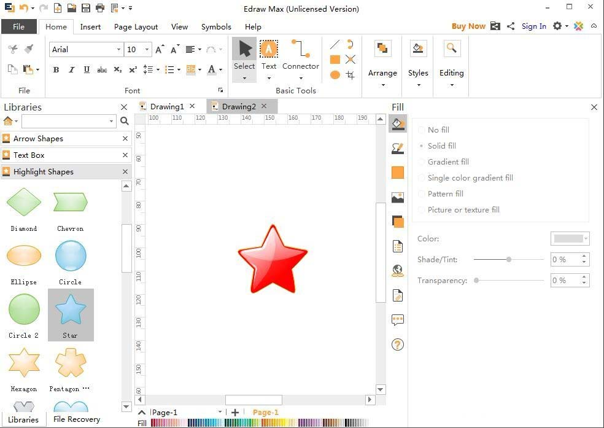Viewport: 604px width, 428px height.
Task: Select the Format Painter icon
Action: point(28,49)
